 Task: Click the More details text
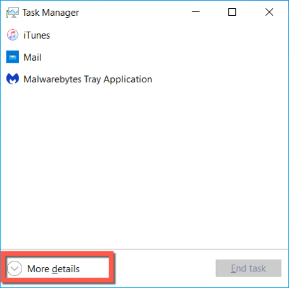point(53,269)
